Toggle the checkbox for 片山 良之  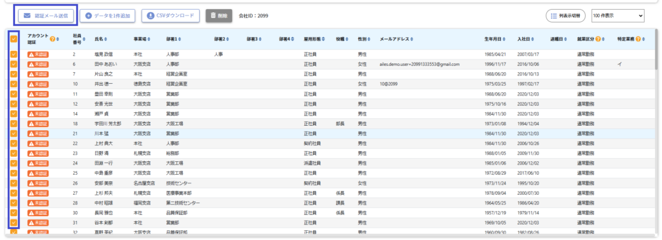(14, 74)
